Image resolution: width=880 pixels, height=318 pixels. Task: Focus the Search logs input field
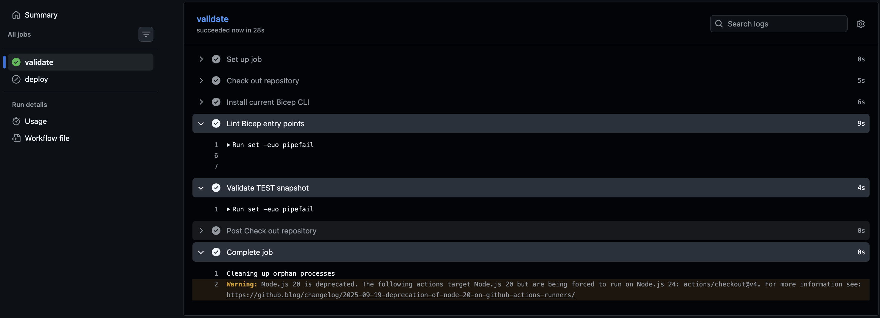[778, 24]
